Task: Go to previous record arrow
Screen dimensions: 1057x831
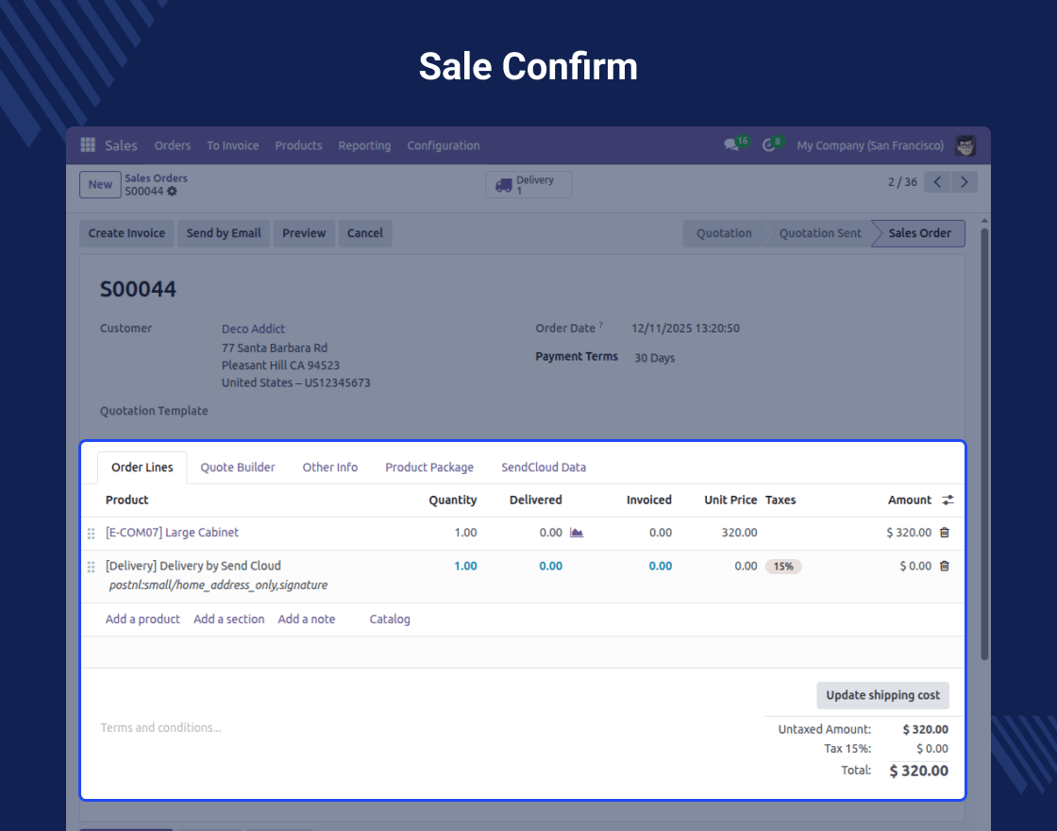Action: (x=936, y=182)
